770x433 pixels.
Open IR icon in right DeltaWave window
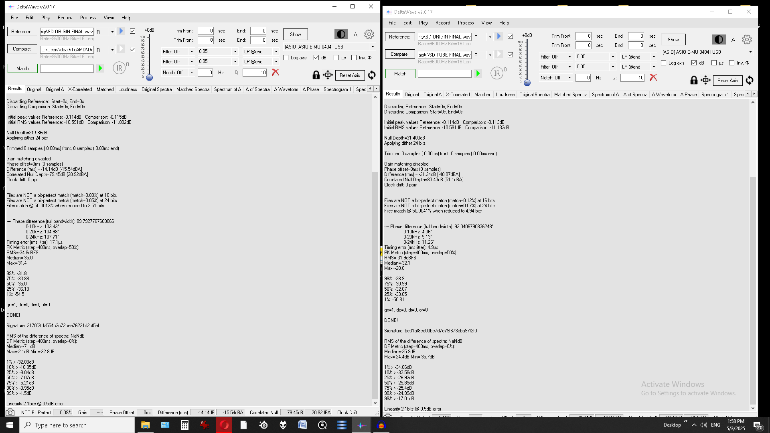pyautogui.click(x=497, y=73)
